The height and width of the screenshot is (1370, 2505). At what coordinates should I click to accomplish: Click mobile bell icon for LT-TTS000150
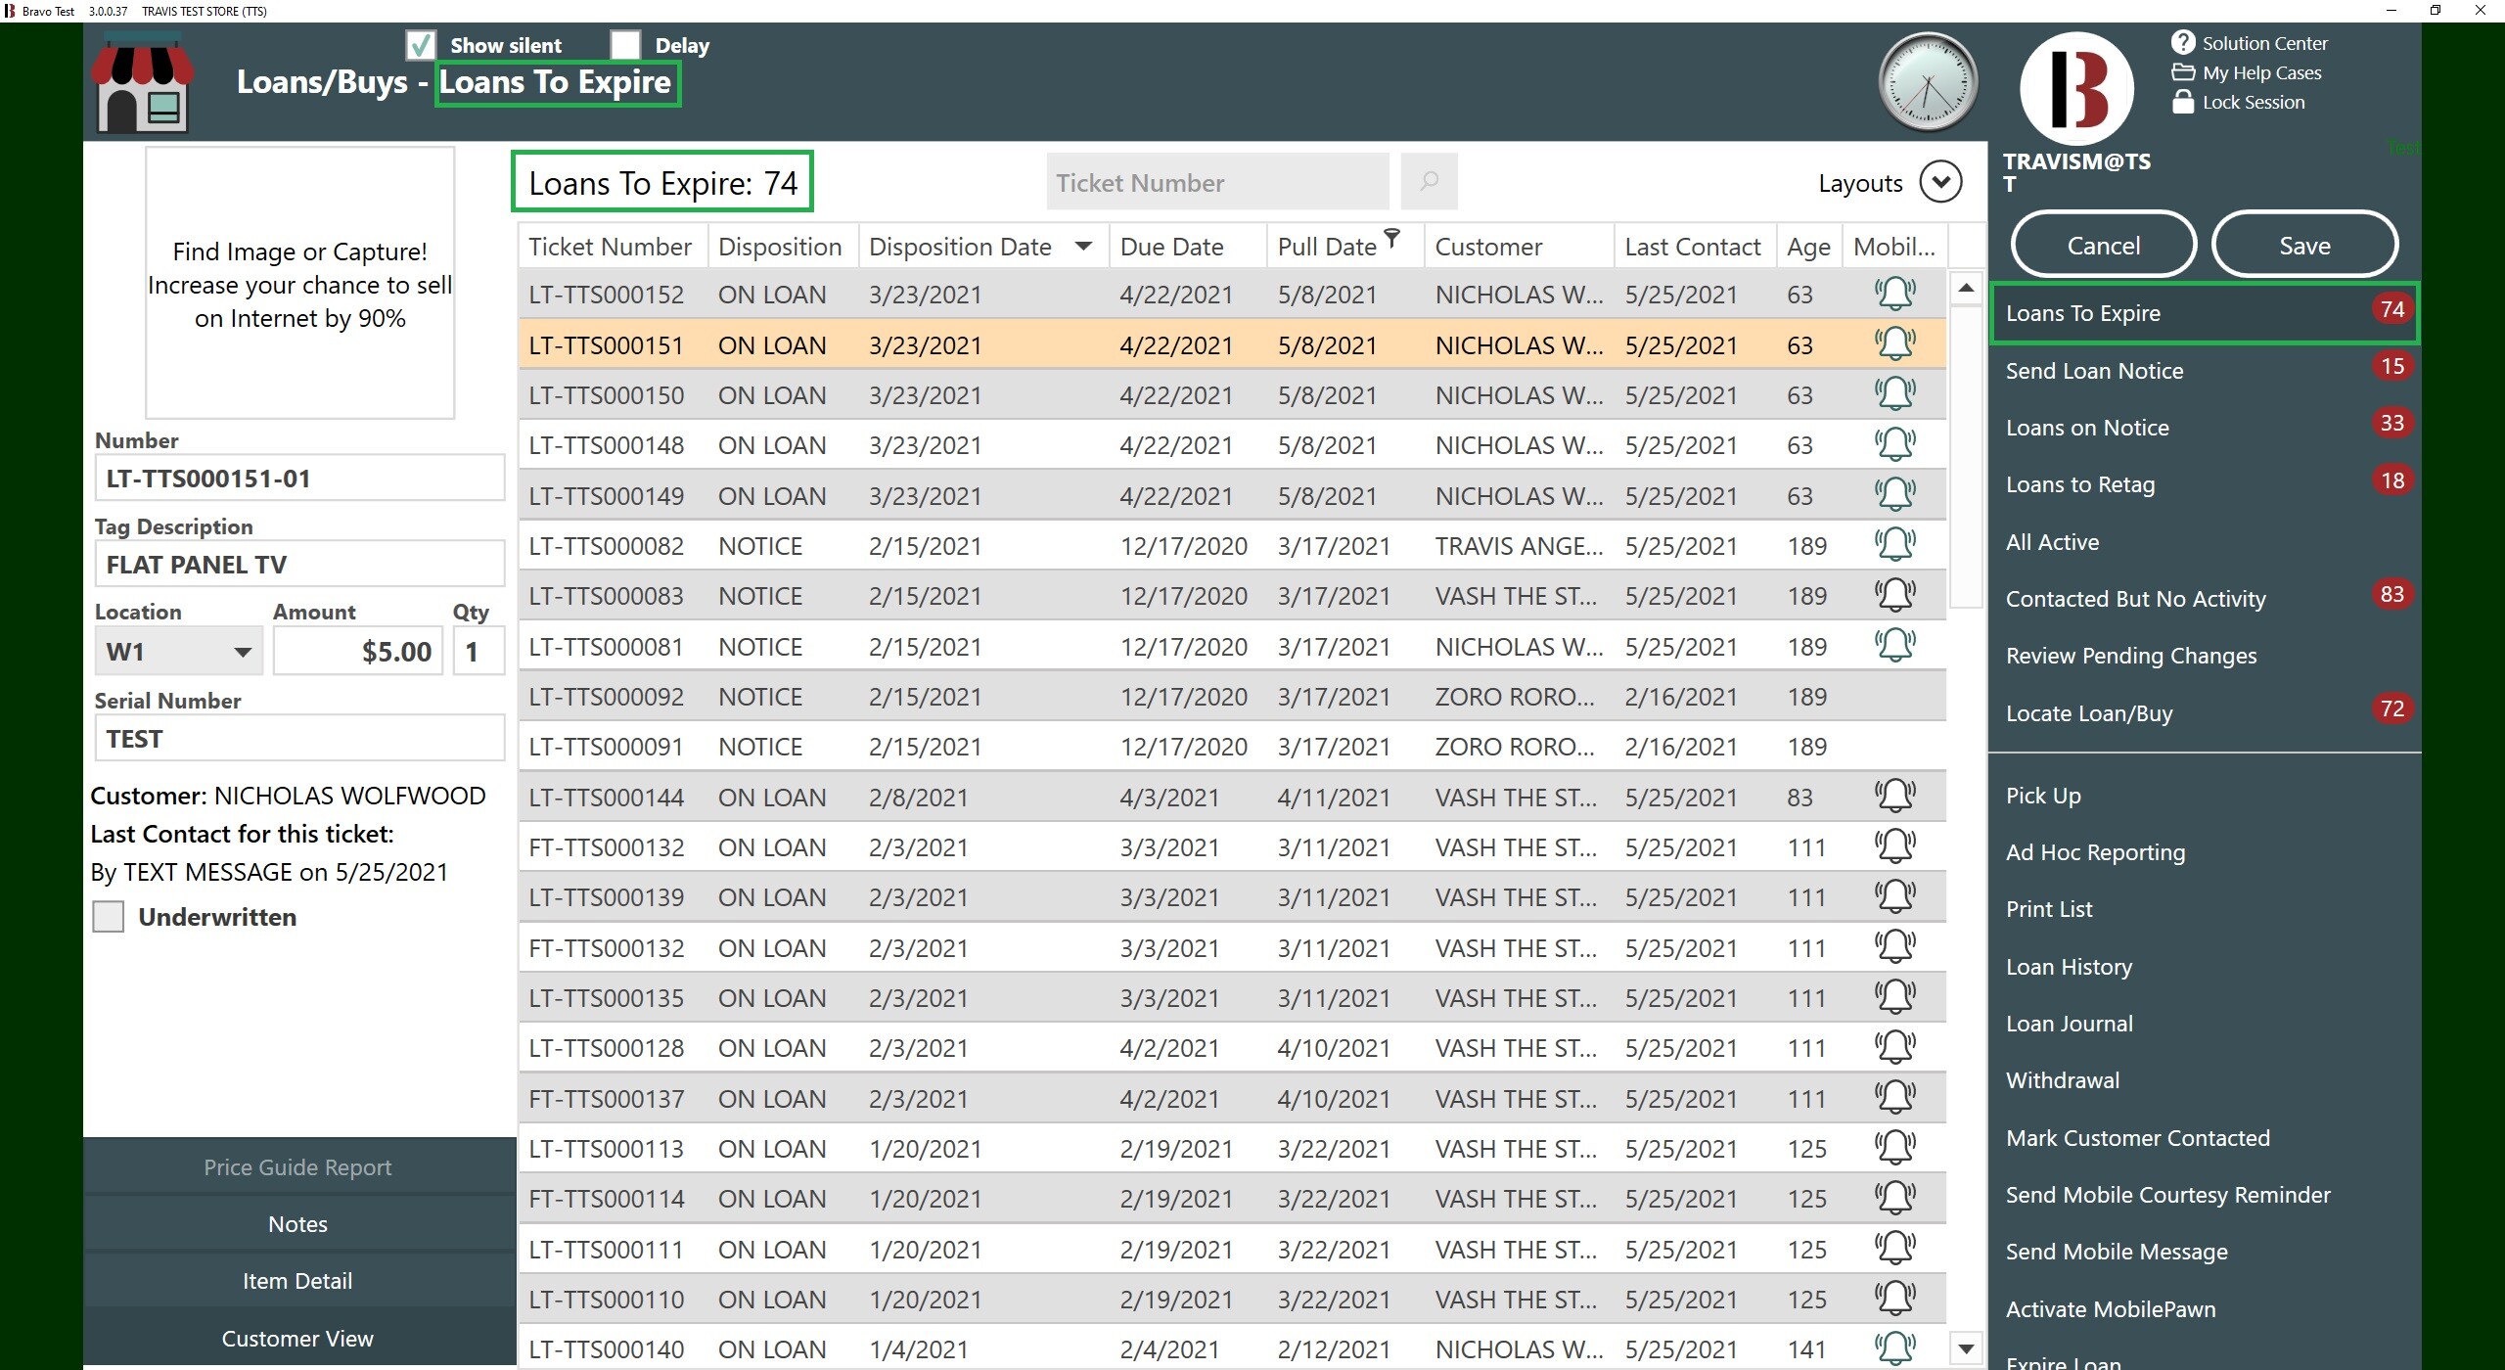1894,393
